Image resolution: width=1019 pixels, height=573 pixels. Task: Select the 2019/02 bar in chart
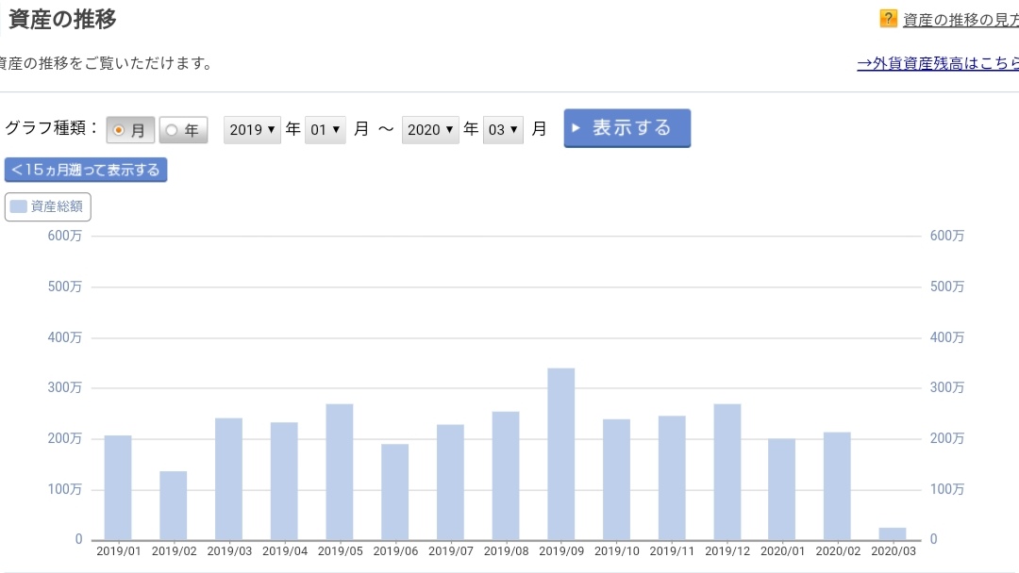(173, 505)
